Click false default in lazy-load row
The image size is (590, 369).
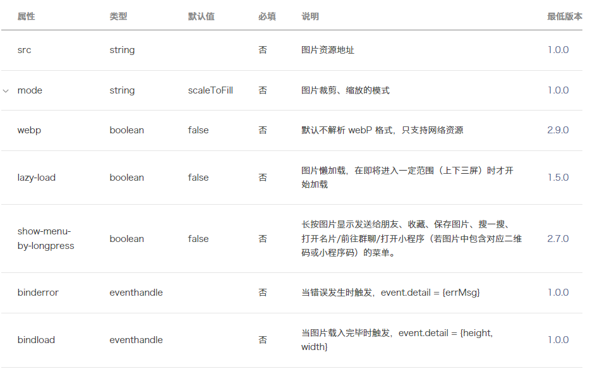198,178
